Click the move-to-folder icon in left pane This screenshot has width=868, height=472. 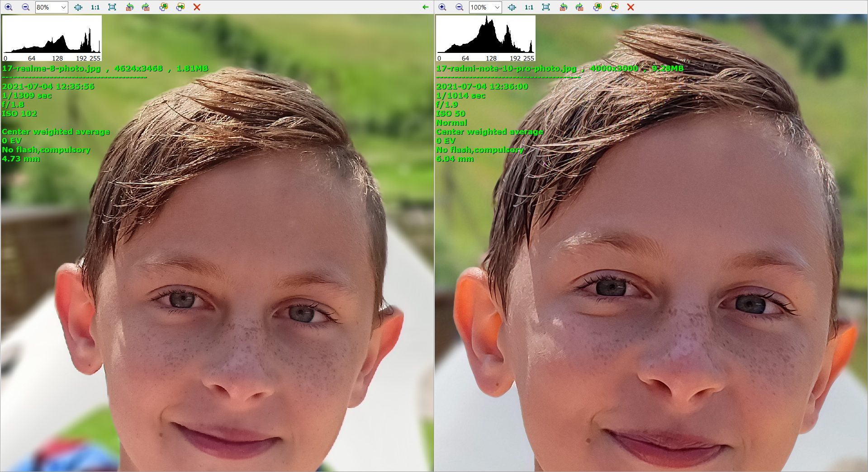coord(180,7)
